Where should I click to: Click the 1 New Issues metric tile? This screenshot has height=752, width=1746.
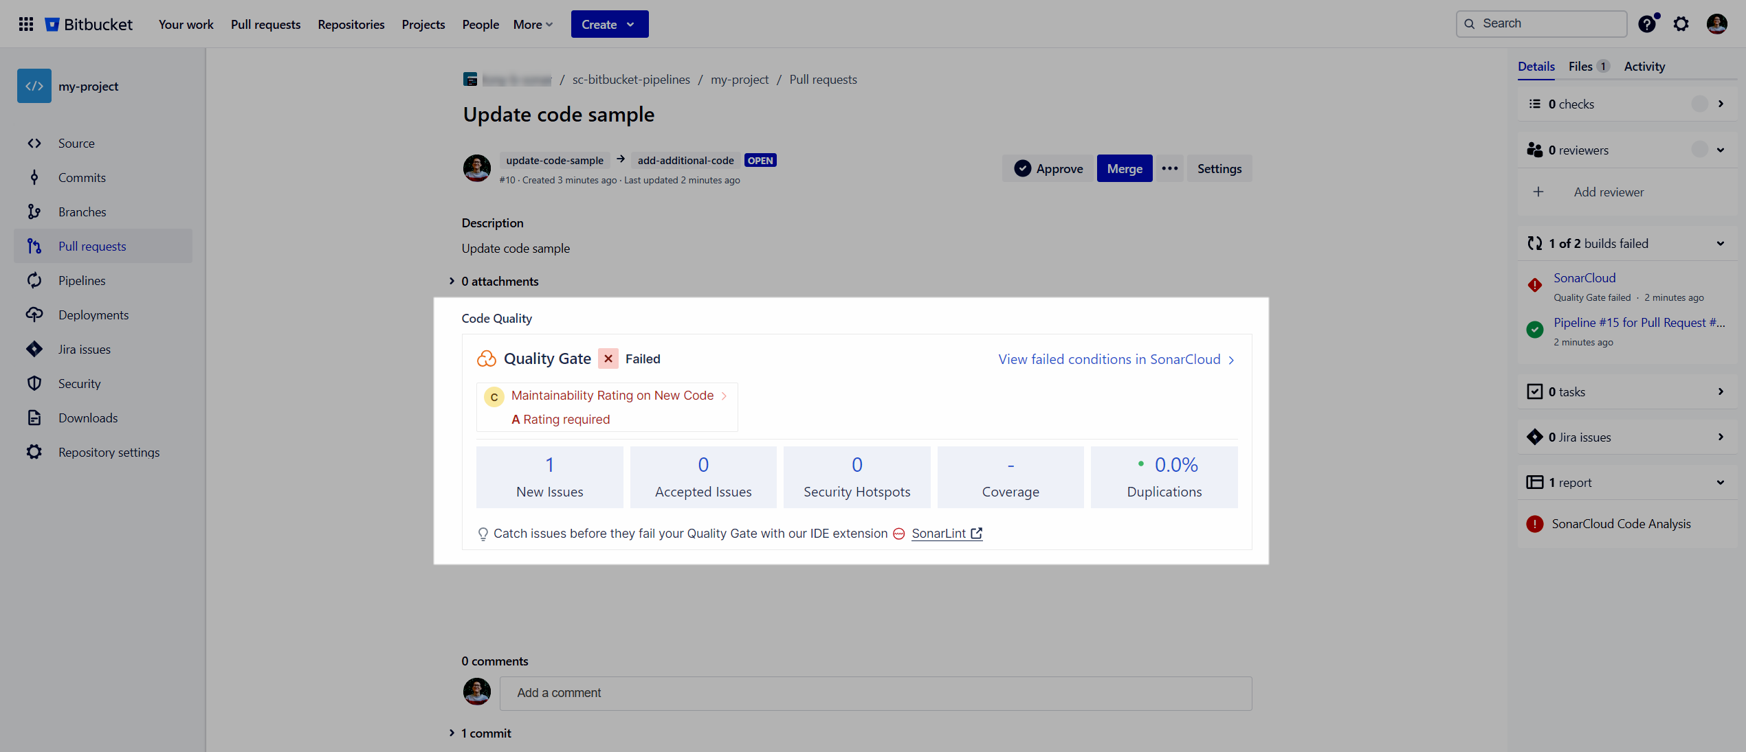[549, 477]
